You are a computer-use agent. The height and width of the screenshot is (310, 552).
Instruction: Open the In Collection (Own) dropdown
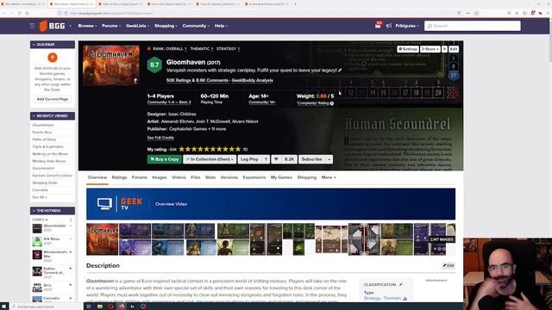click(x=210, y=159)
